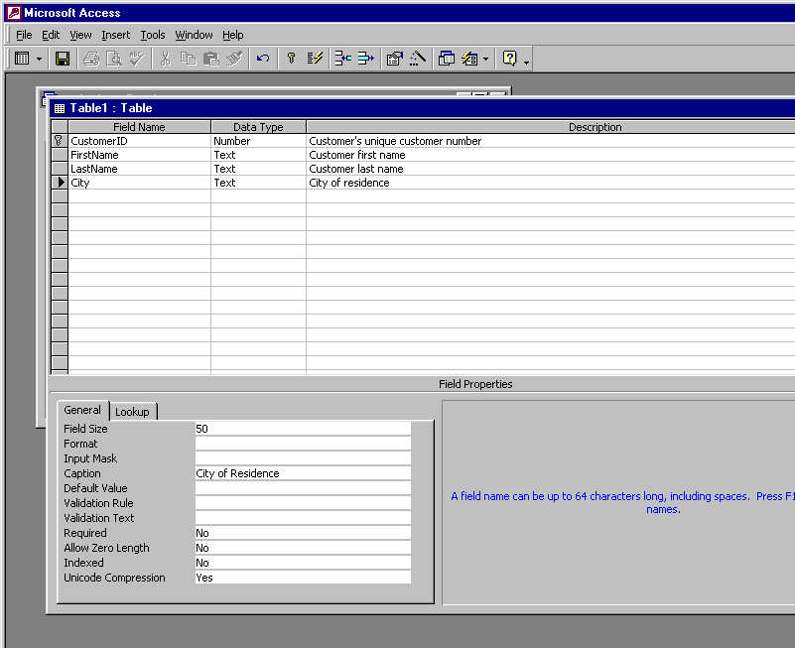Click the Field Size box showing 50
This screenshot has height=648, width=795.
click(303, 429)
